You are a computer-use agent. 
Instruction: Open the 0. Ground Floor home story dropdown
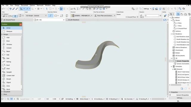[138, 17]
